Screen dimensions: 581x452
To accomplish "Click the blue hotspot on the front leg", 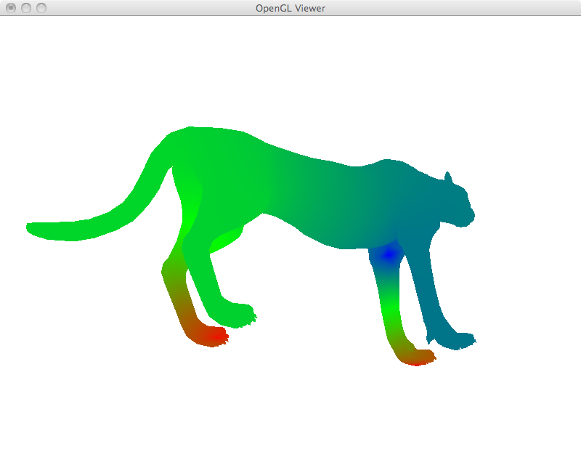I will point(389,255).
